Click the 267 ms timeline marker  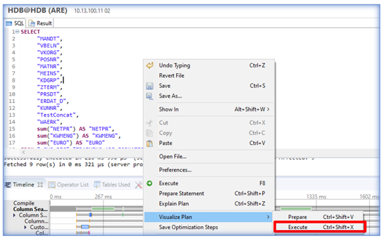pos(104,196)
